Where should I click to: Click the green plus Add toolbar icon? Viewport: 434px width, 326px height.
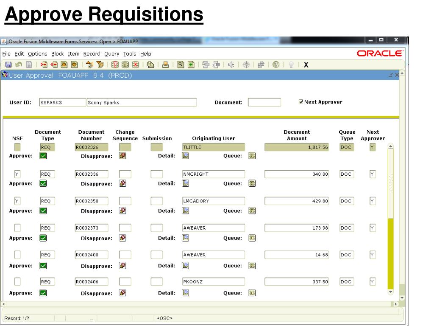point(191,65)
